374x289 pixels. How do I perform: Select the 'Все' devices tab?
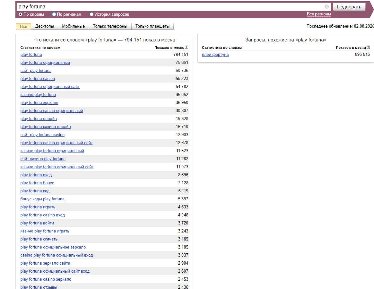point(23,26)
